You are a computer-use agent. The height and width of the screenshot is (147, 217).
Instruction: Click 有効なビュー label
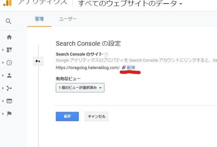pyautogui.click(x=68, y=79)
